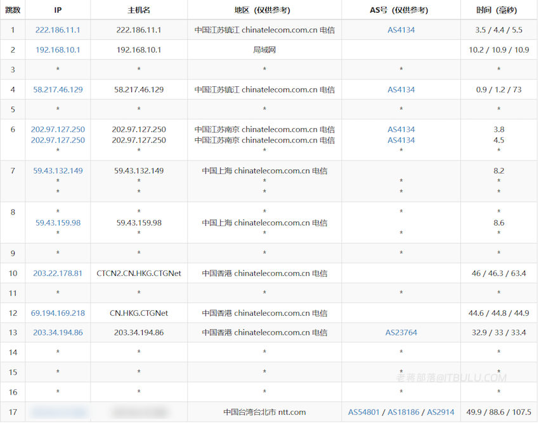Select hostname CTCN2.CN.HKG.CTGNet
The width and height of the screenshot is (539, 423).
(139, 273)
